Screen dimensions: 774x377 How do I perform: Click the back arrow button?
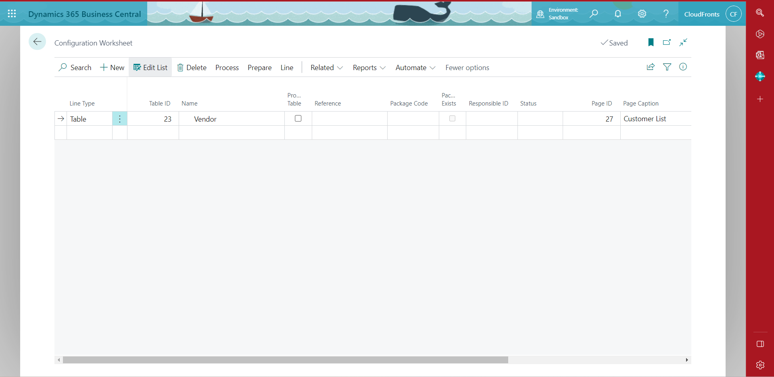(37, 41)
